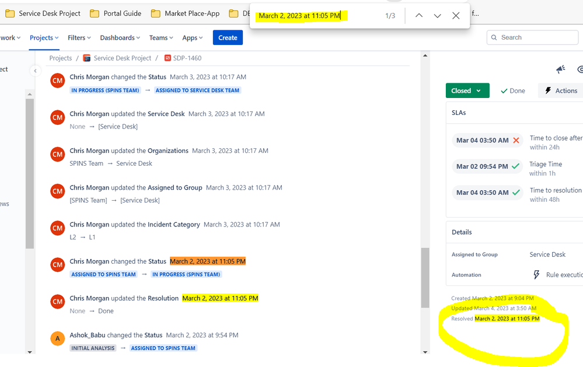
Task: Click the Jira Search field
Action: point(532,37)
